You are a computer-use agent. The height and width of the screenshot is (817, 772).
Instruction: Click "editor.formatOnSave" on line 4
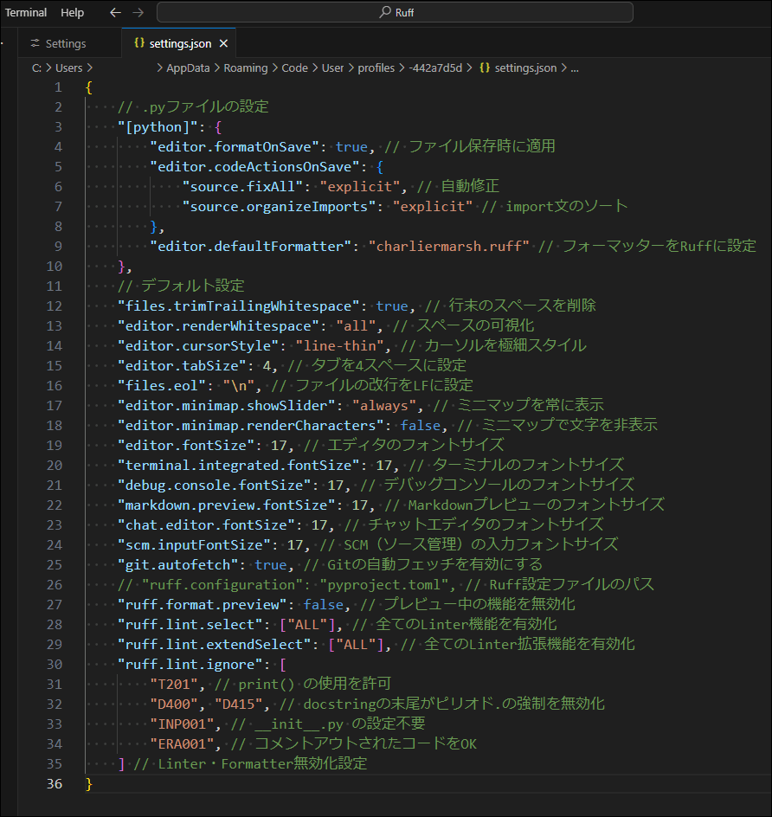[x=235, y=147]
